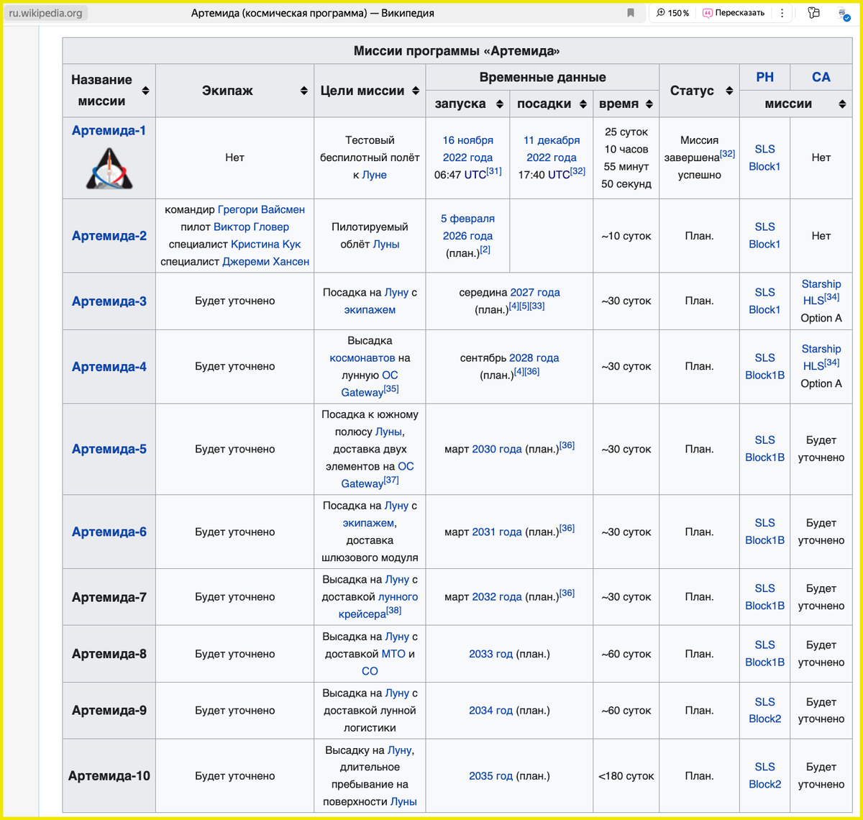Viewport: 863px width, 820px height.
Task: Open the Артемида-3 mission link
Action: (x=109, y=301)
